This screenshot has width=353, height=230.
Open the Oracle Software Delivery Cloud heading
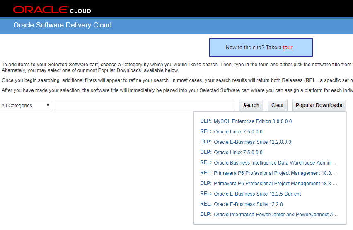tap(63, 25)
